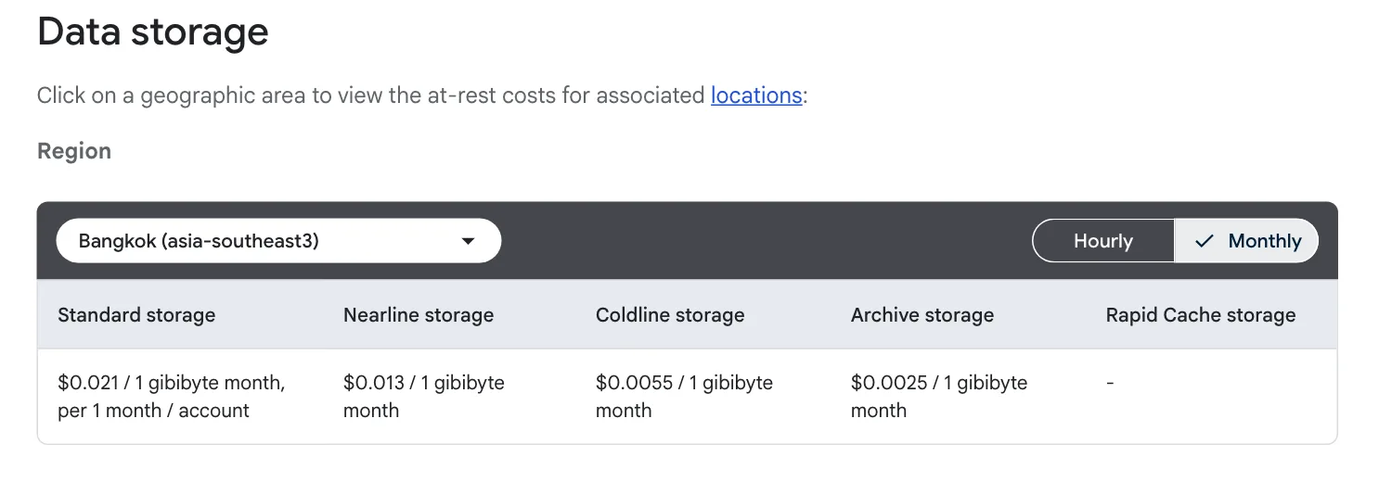This screenshot has width=1392, height=482.
Task: Click the dropdown arrow in region selector
Action: point(469,241)
